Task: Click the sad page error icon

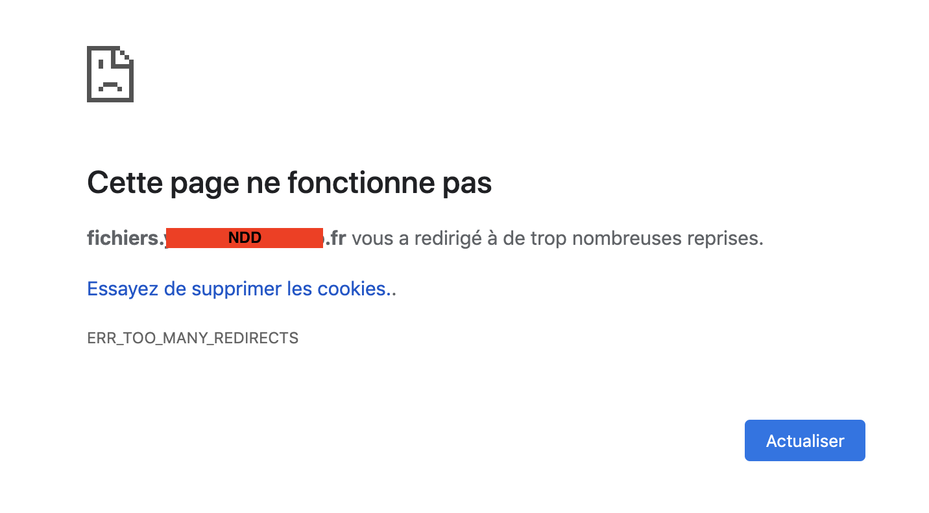Action: pos(110,74)
